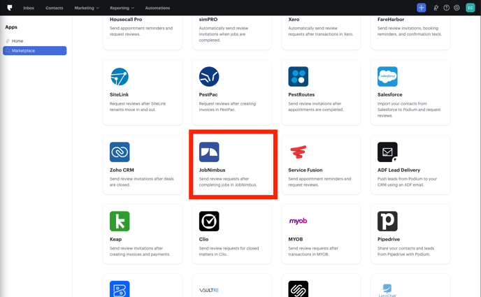Image resolution: width=481 pixels, height=297 pixels.
Task: Open the user avatar menu
Action: click(x=471, y=8)
